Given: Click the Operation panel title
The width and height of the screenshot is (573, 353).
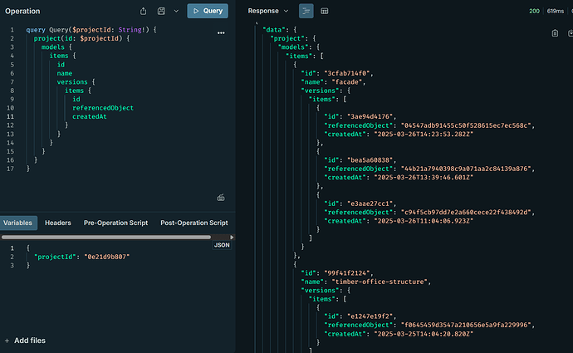Looking at the screenshot, I should [22, 11].
